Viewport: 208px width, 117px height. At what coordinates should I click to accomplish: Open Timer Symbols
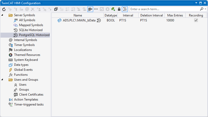pyautogui.click(x=25, y=45)
